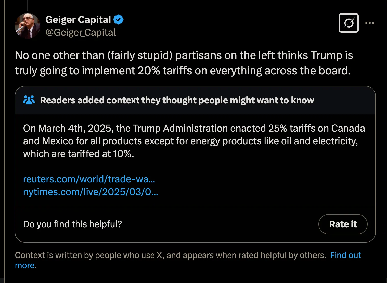The width and height of the screenshot is (387, 283).
Task: Open the reuters.com trade war link
Action: coord(89,179)
